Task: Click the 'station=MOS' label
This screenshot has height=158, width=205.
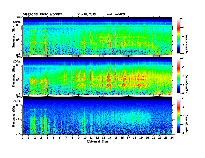Action: (116, 14)
